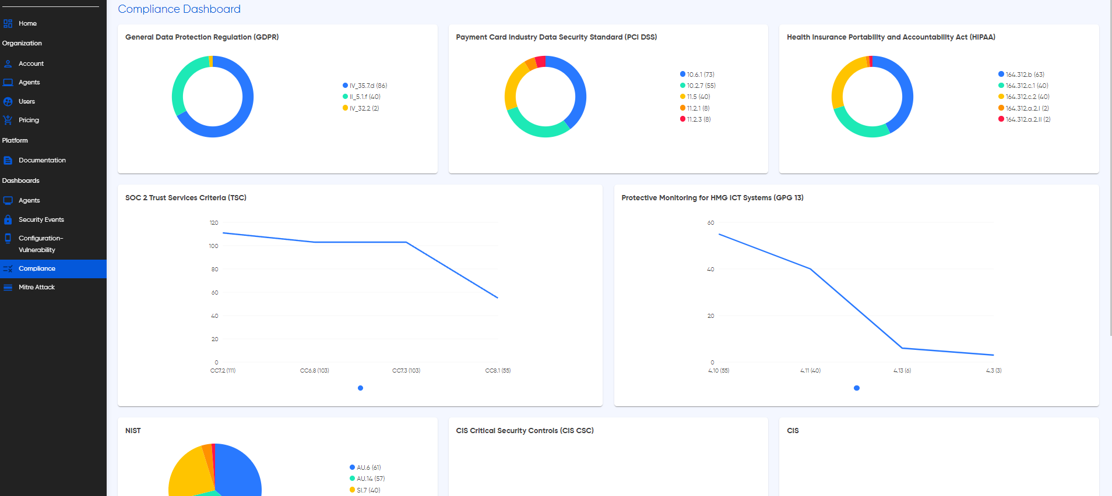Toggle the AU.6 (61) legend entry in NIST

365,467
